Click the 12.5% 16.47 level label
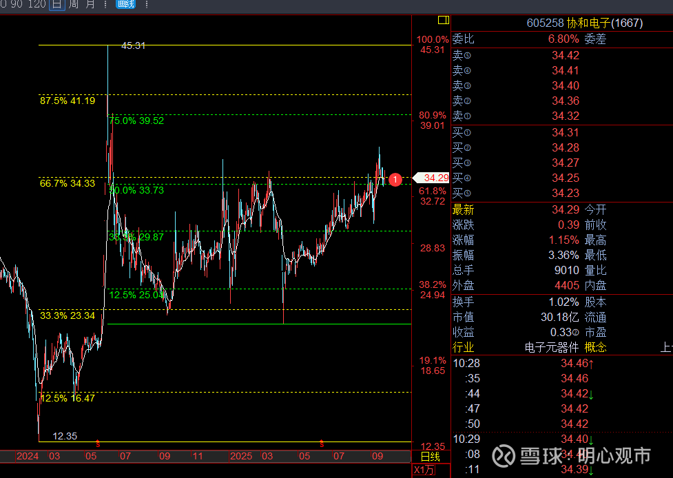Image resolution: width=673 pixels, height=478 pixels. click(x=68, y=398)
